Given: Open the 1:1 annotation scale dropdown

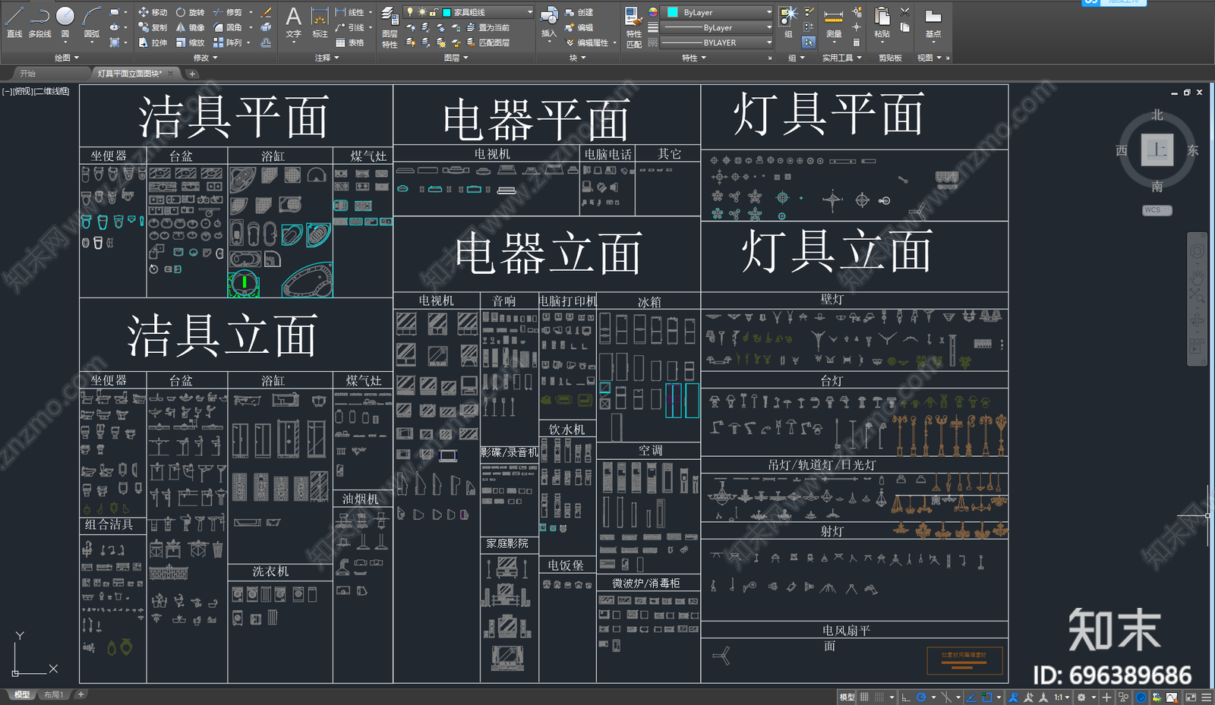Looking at the screenshot, I should pyautogui.click(x=1062, y=697).
